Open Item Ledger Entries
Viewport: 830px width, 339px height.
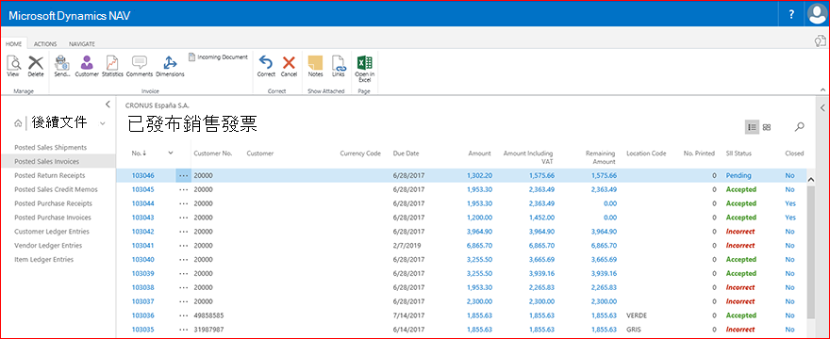pyautogui.click(x=44, y=260)
